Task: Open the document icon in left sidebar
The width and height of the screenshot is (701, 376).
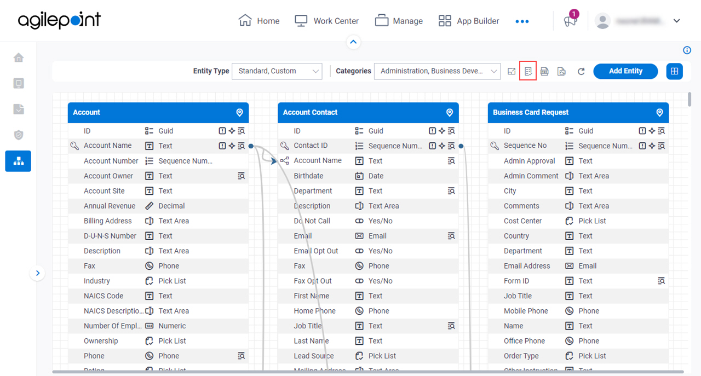Action: click(x=19, y=109)
